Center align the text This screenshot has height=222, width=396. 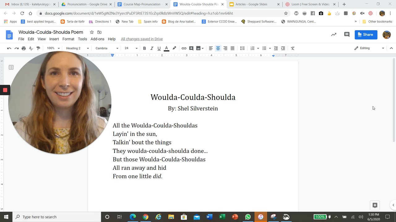[x=218, y=48]
